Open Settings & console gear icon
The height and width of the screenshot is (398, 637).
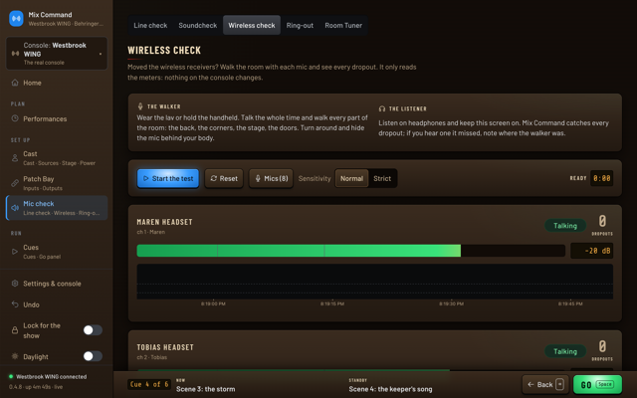pos(15,284)
